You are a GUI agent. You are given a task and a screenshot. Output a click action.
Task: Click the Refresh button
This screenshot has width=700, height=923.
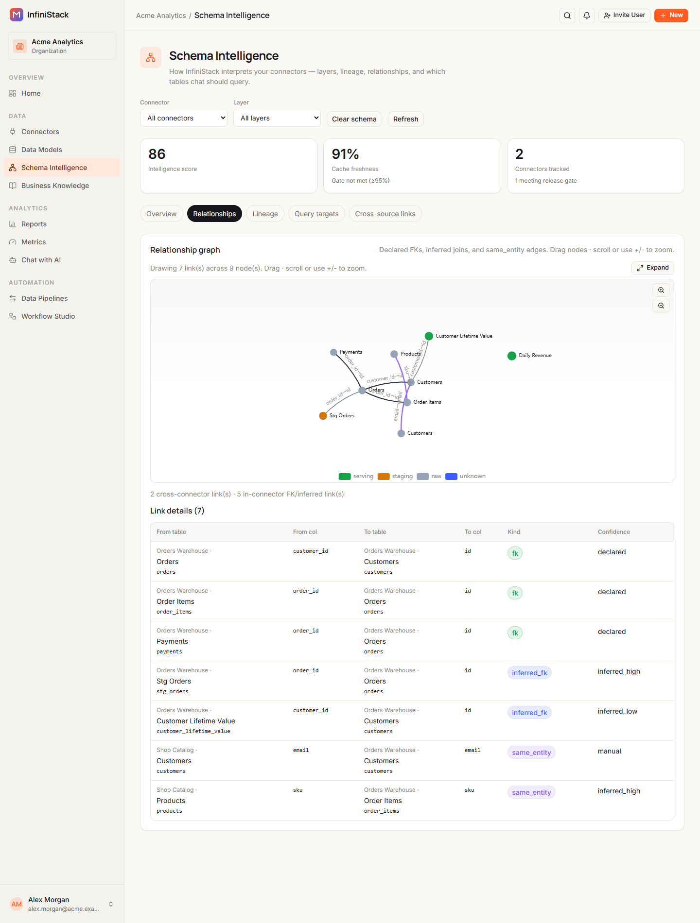(x=406, y=119)
